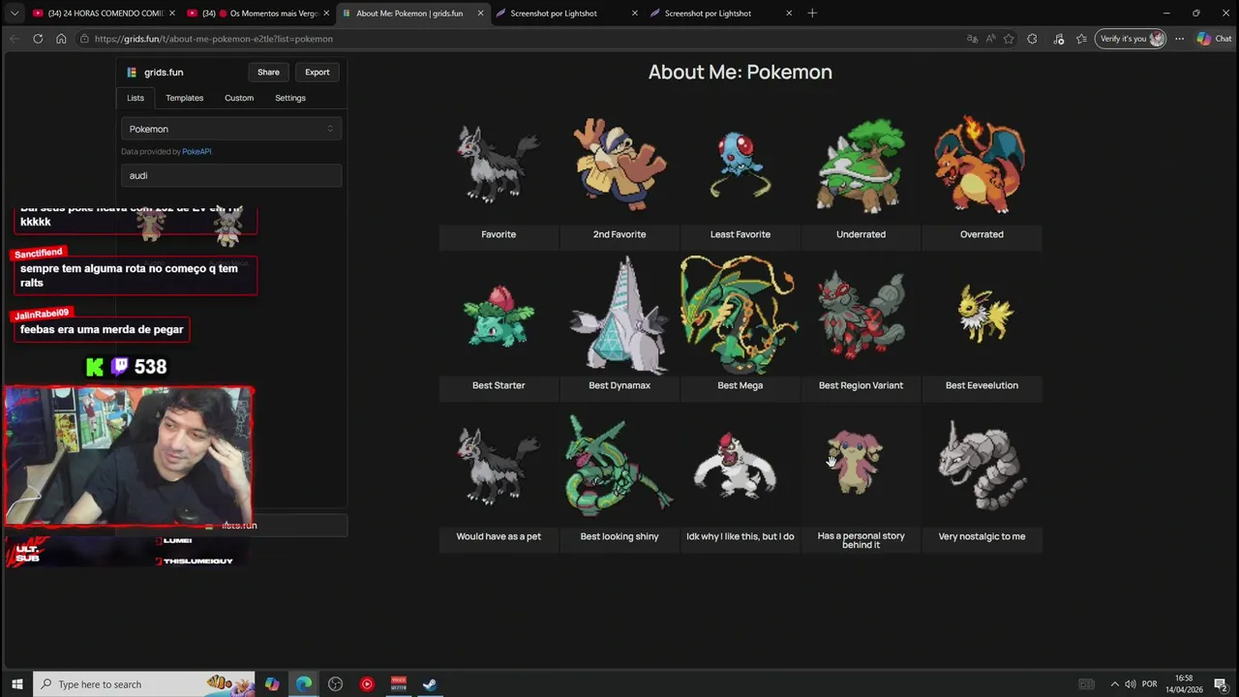This screenshot has width=1239, height=697.
Task: Open new browser tab
Action: pos(812,14)
